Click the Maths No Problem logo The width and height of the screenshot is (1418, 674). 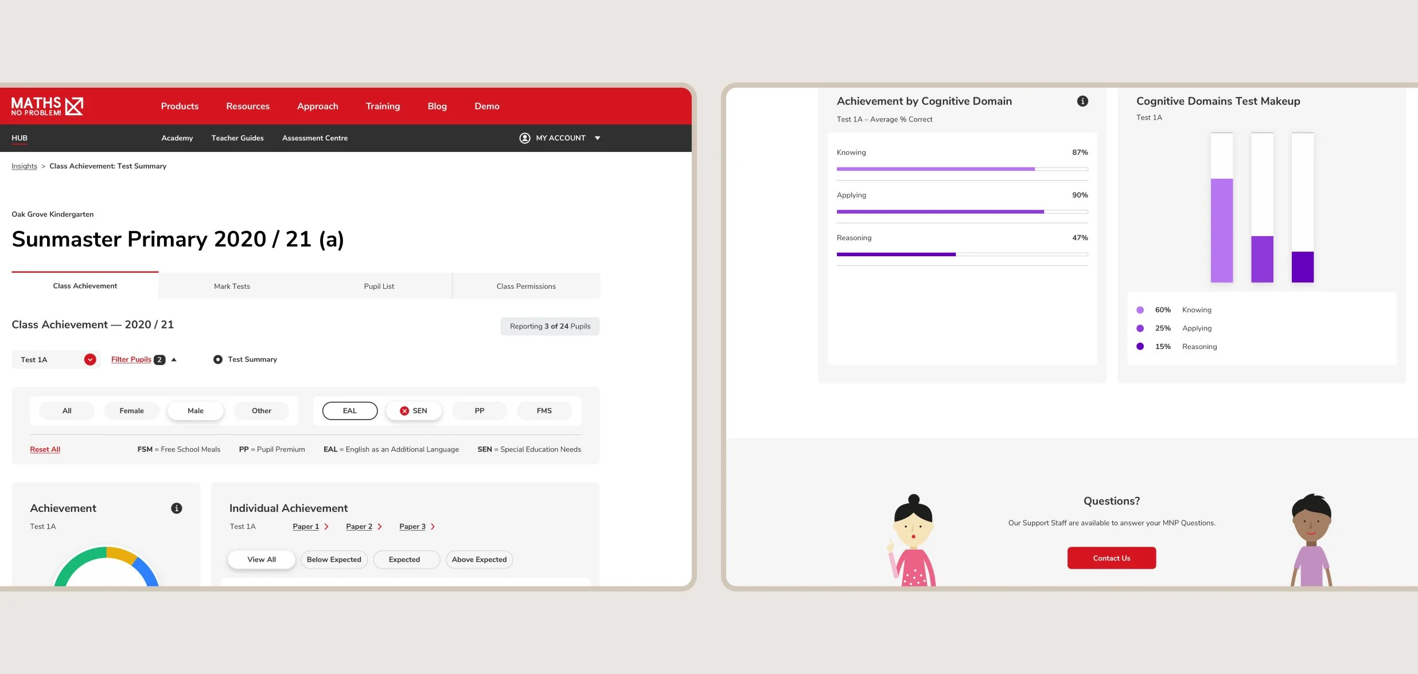click(x=47, y=106)
